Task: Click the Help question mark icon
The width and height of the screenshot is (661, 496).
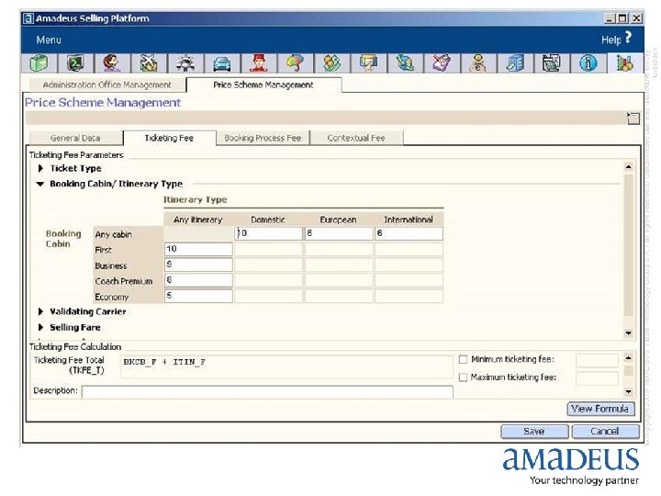Action: pyautogui.click(x=628, y=37)
